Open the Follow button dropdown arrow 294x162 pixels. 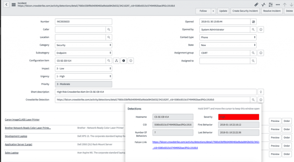coord(213,11)
